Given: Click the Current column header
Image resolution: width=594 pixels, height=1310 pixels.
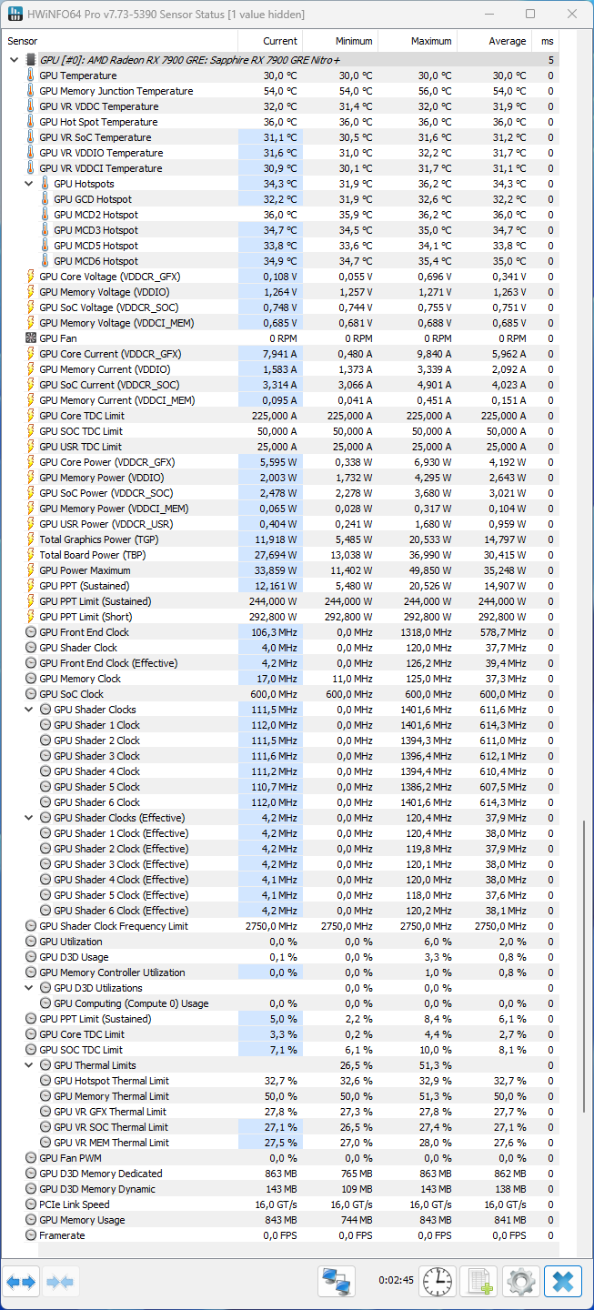Looking at the screenshot, I should coord(270,41).
